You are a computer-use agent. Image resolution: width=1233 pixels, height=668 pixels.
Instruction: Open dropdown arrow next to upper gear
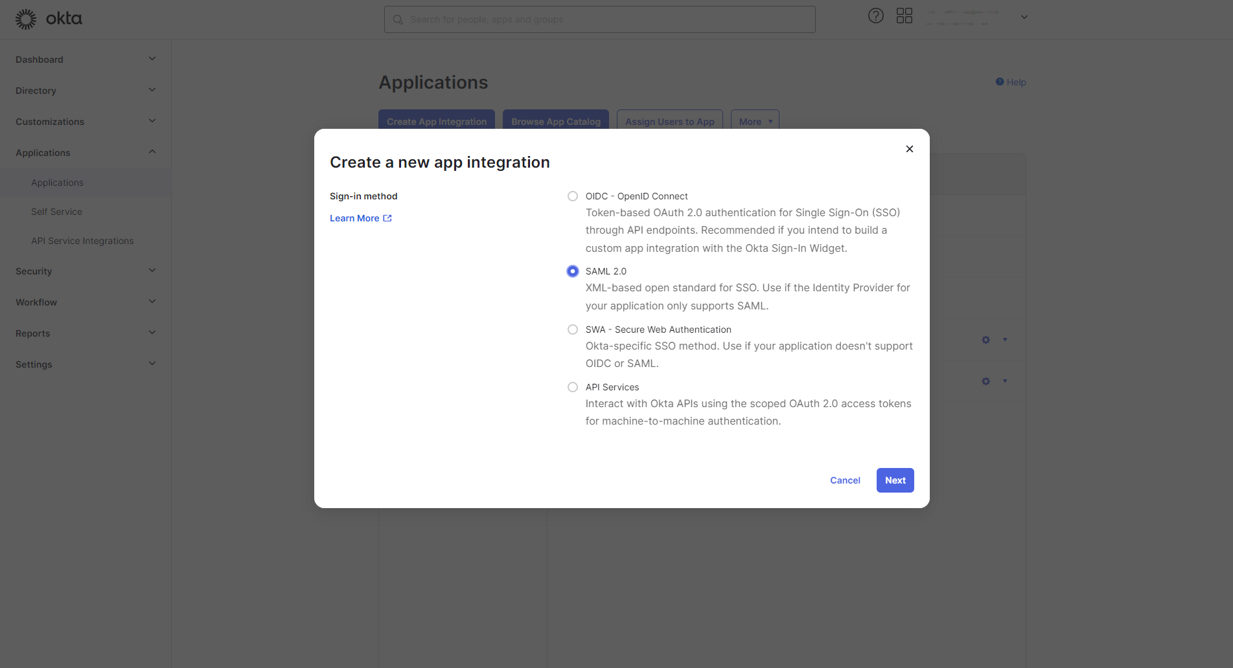click(x=1005, y=340)
